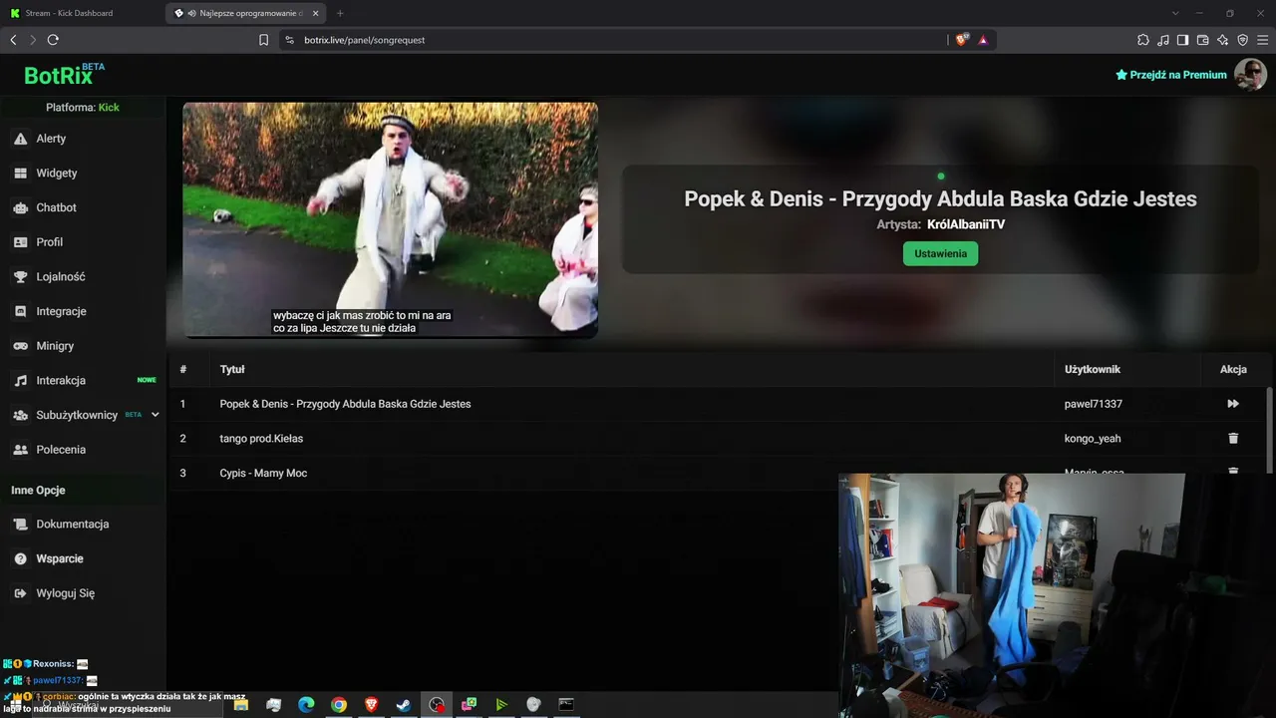Open OBS Studio from the taskbar
The width and height of the screenshot is (1276, 718).
point(437,704)
